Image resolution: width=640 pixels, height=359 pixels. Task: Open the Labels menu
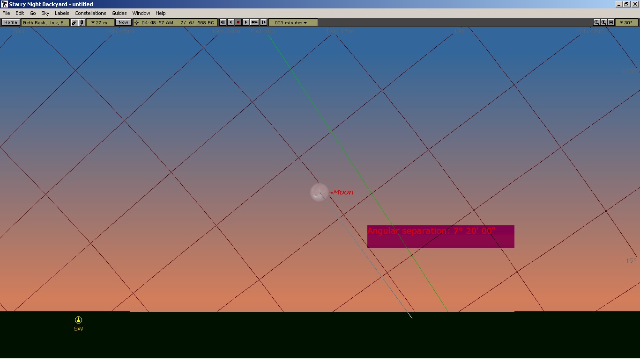[62, 13]
